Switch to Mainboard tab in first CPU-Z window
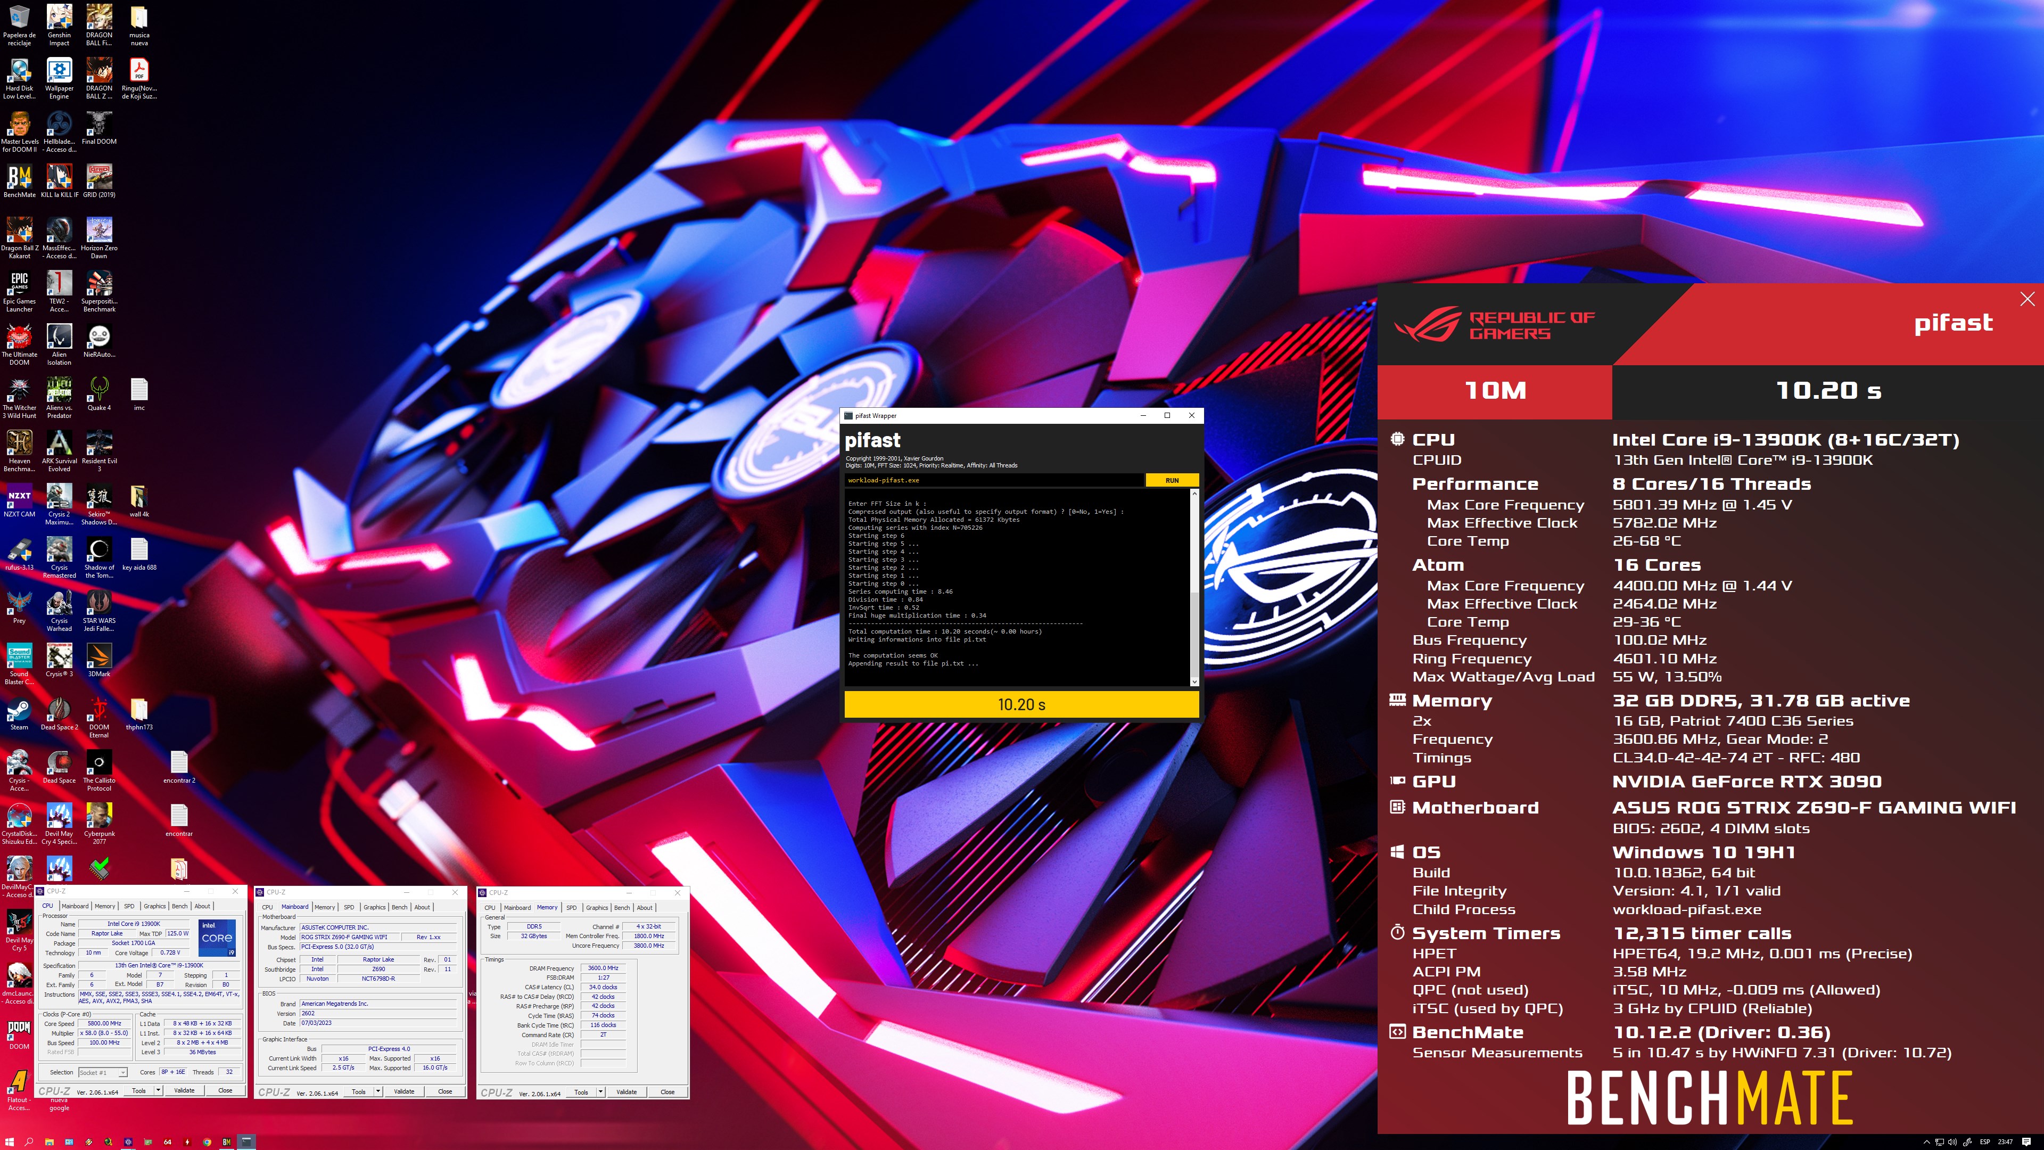This screenshot has width=2044, height=1150. [75, 906]
